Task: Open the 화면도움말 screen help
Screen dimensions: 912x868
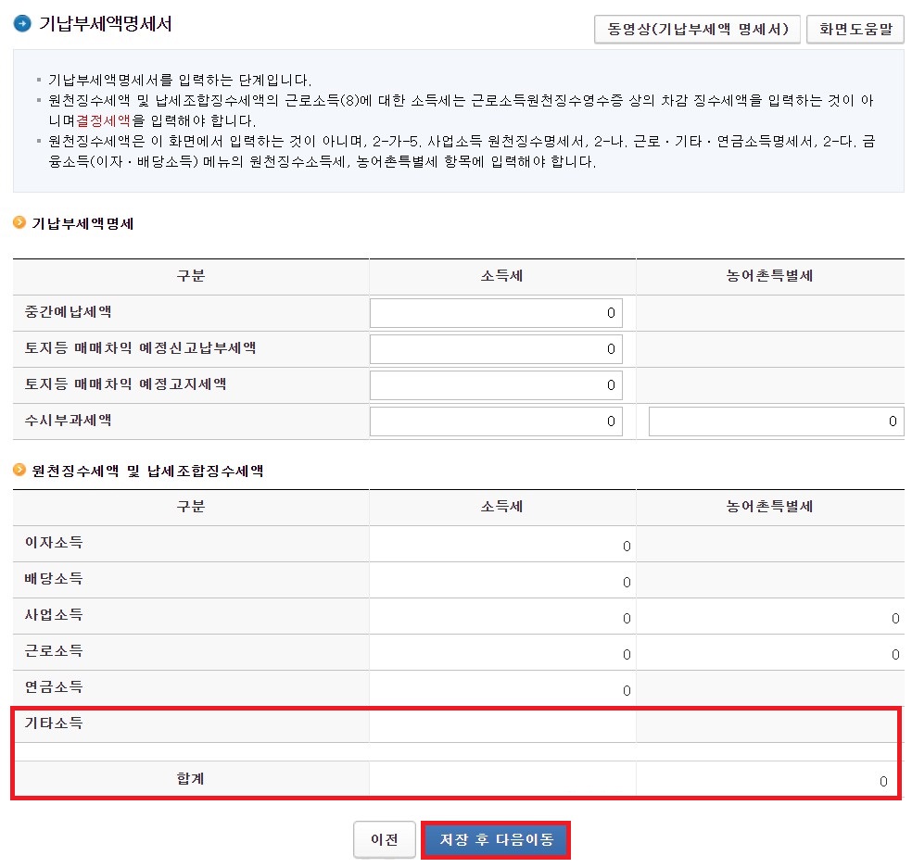Action: pos(855,29)
